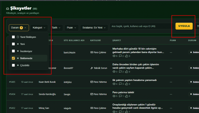This screenshot has width=199, height=113.
Task: Click the DURUM column header
Action: [192, 40]
